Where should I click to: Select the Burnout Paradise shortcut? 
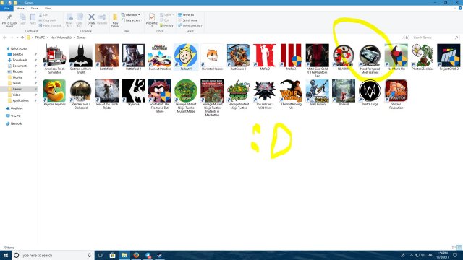159,57
